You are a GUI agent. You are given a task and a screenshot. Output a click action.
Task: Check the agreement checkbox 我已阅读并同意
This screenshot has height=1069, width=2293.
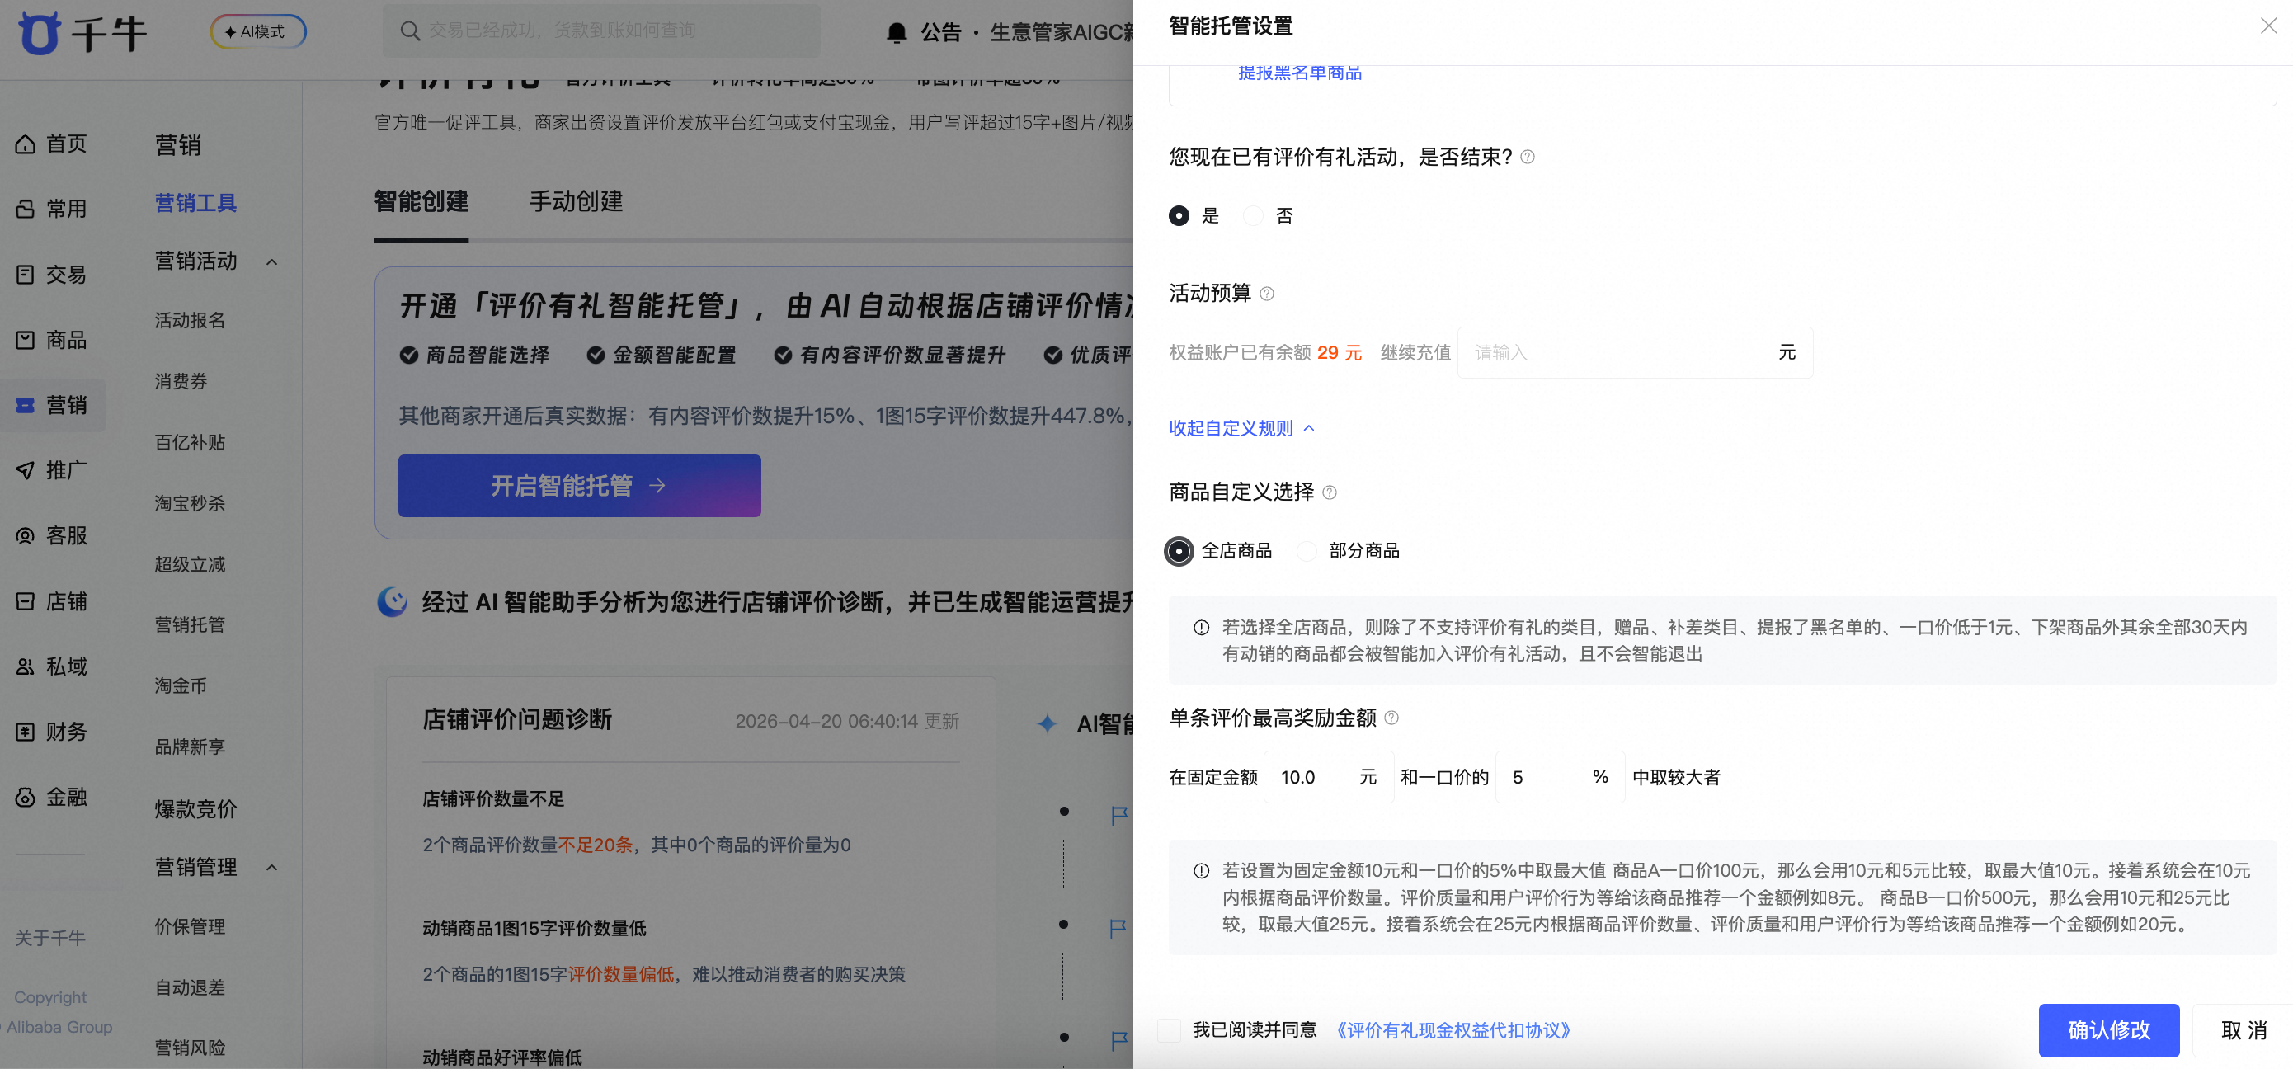pos(1169,1031)
